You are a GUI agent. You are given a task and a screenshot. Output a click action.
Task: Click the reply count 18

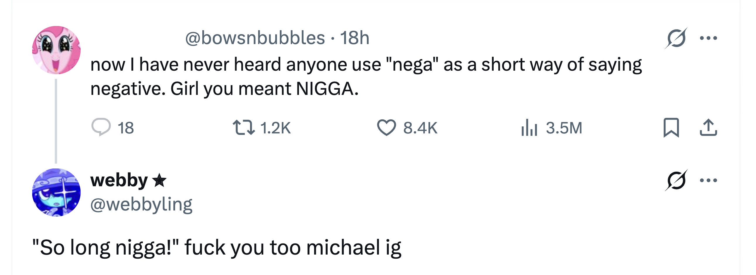pos(126,128)
